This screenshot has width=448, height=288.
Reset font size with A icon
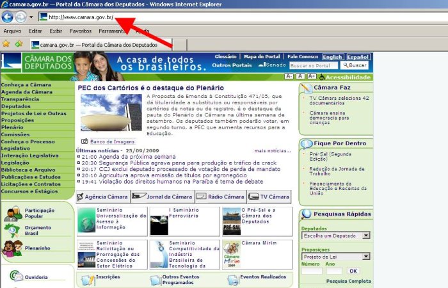(300, 76)
